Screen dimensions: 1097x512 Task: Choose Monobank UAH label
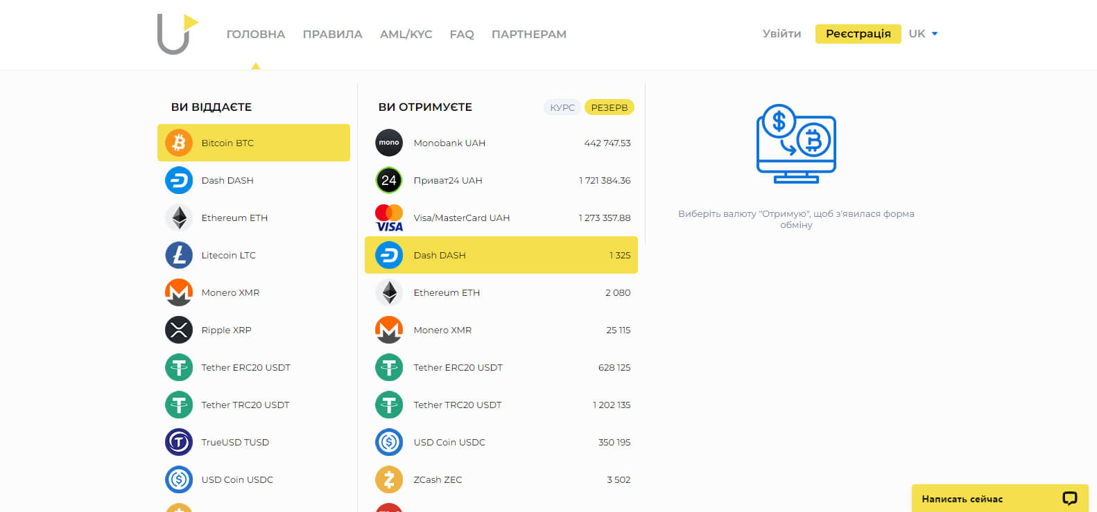pyautogui.click(x=449, y=143)
